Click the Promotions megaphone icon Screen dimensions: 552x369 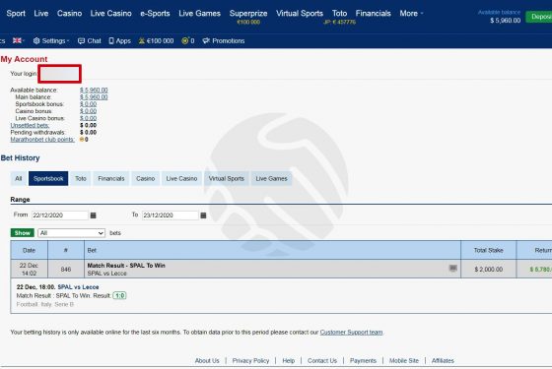point(206,40)
